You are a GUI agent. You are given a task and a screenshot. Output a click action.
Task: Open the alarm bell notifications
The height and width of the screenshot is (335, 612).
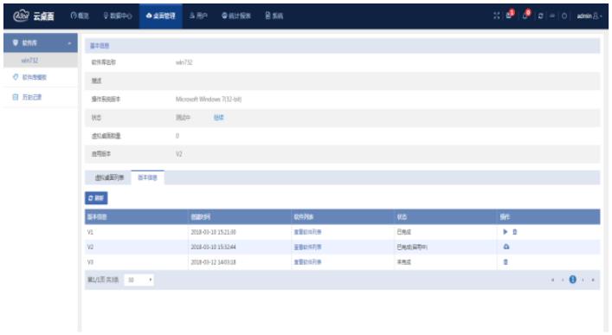(526, 15)
